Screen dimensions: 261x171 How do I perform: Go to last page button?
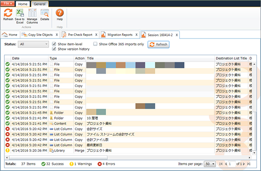(x=249, y=164)
